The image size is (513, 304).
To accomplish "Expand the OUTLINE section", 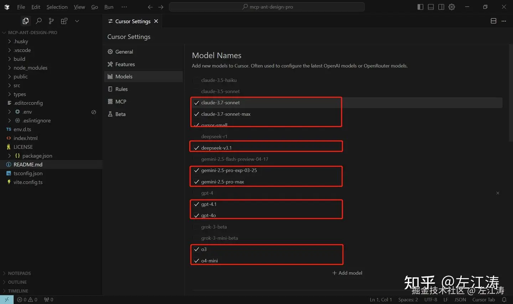I will point(17,282).
